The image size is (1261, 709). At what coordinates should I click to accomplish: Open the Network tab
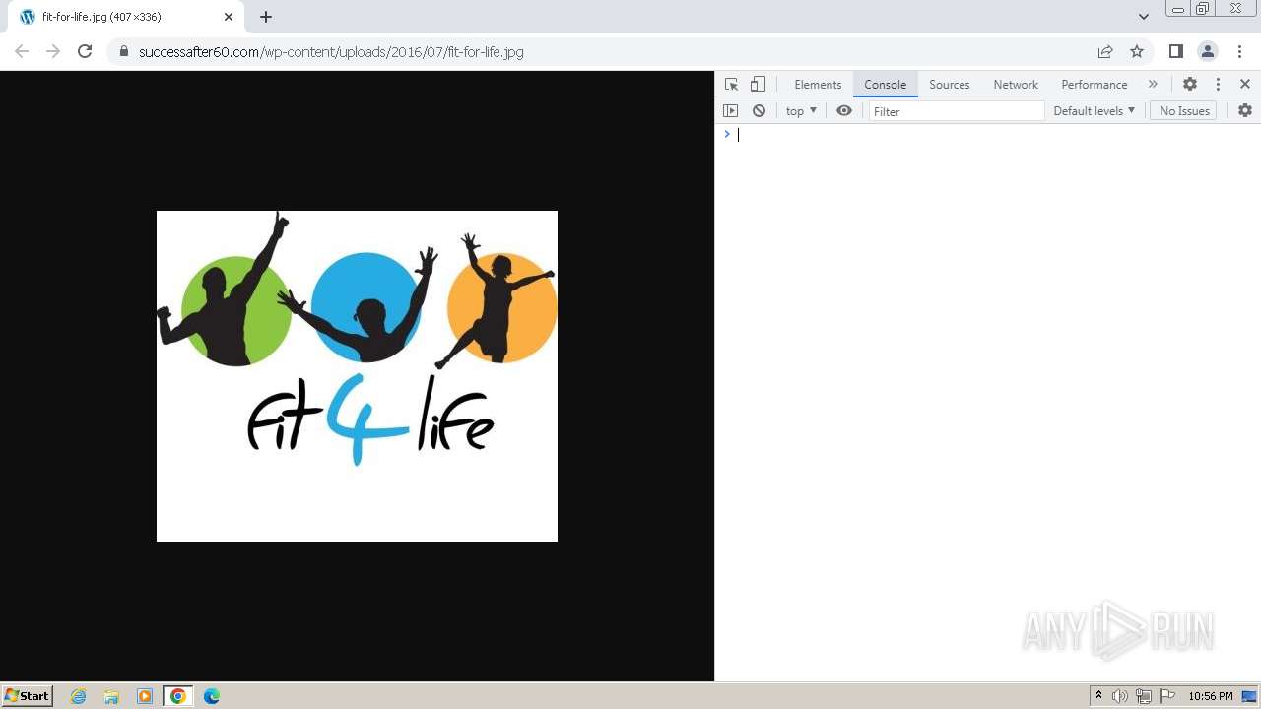(x=1016, y=85)
